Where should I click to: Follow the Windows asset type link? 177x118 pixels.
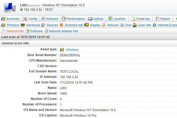pos(72,50)
